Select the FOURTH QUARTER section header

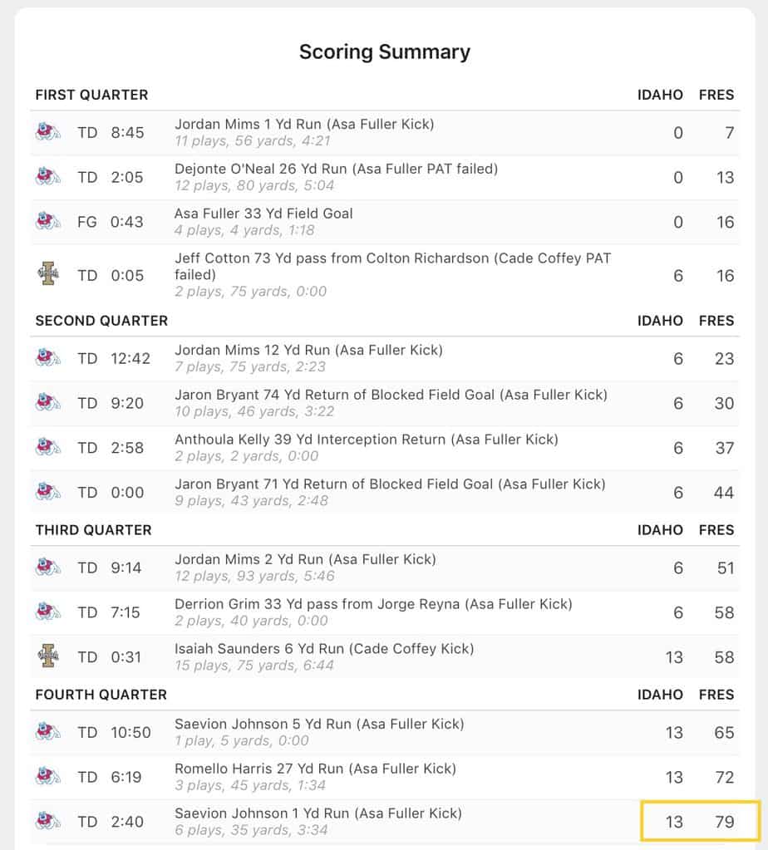coord(101,695)
